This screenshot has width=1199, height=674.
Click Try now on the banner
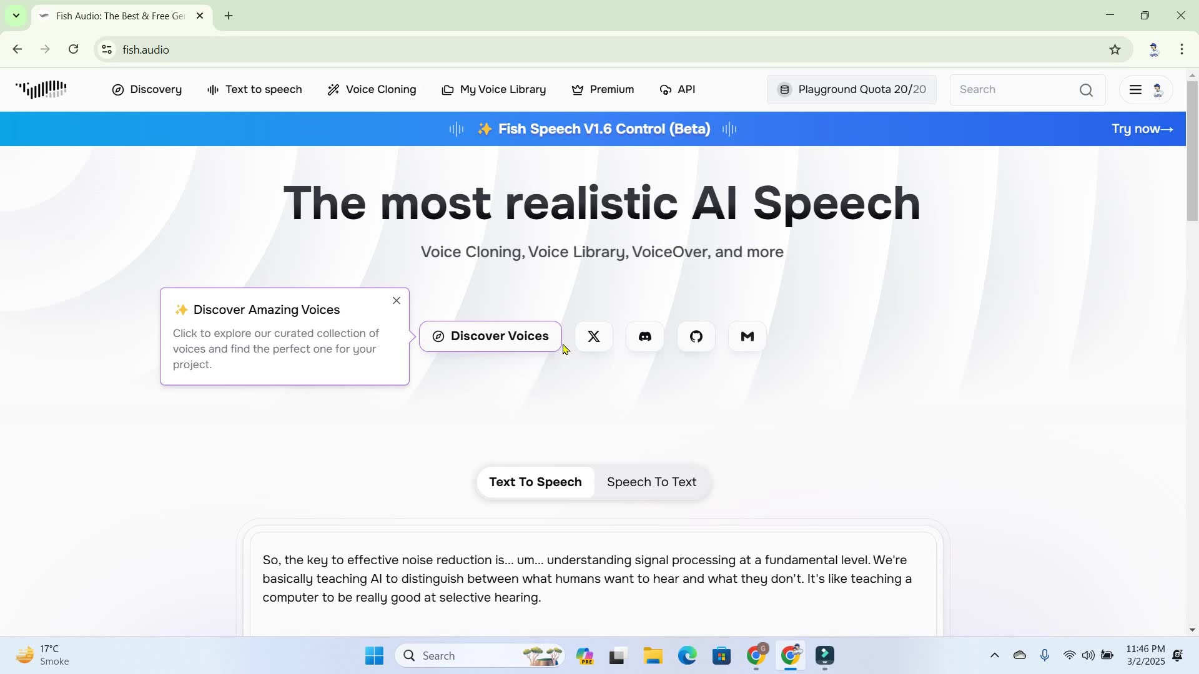tap(1142, 129)
